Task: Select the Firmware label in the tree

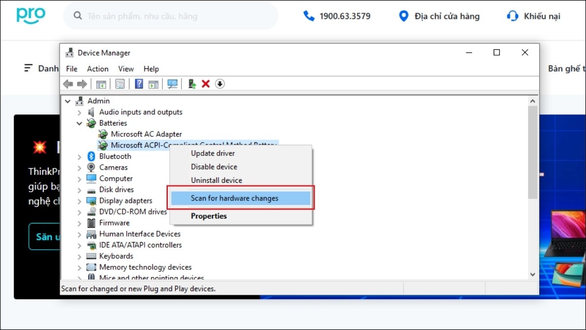Action: pyautogui.click(x=114, y=223)
